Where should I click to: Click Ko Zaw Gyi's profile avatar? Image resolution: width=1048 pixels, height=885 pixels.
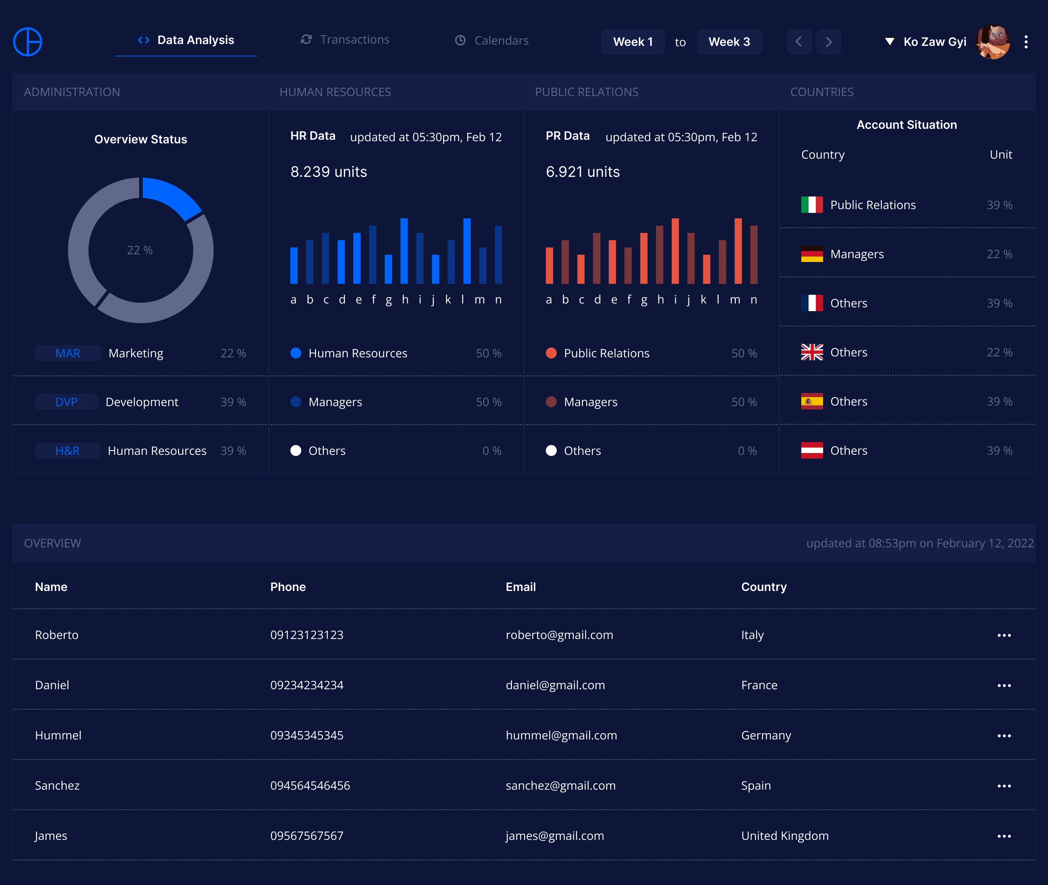click(992, 41)
